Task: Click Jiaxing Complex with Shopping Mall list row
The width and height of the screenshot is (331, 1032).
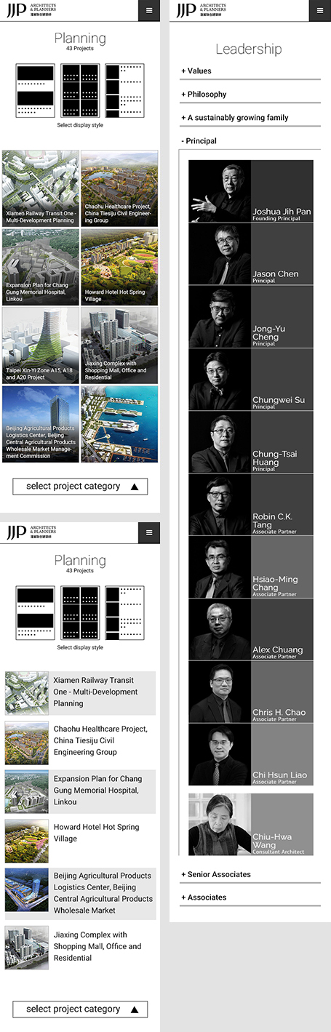Action: (80, 947)
